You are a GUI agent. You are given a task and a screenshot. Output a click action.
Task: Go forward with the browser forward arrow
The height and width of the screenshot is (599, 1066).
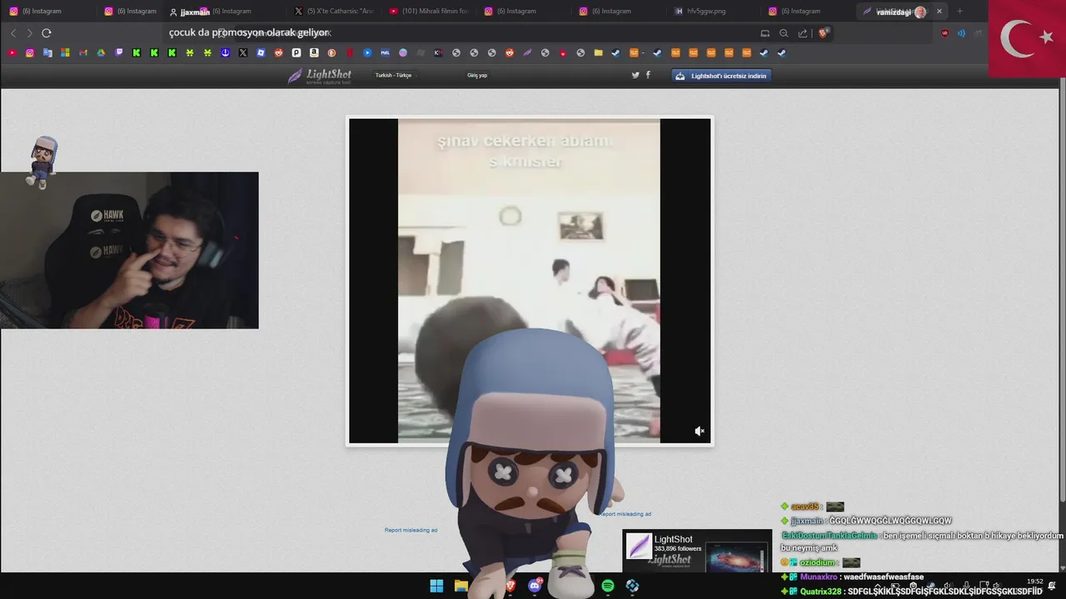[30, 33]
